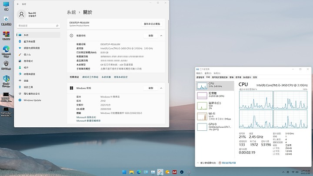
Task: Click the Settings window vertical scrollbar
Action: (168, 51)
